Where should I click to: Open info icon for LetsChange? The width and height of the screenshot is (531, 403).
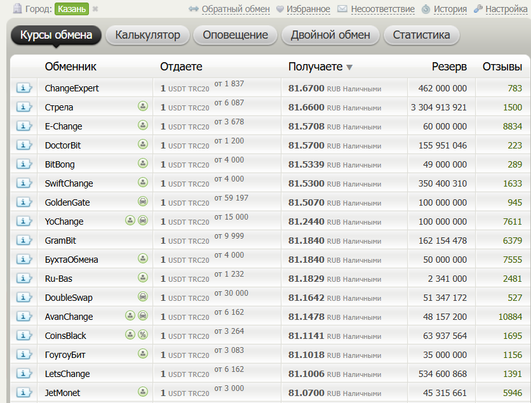coord(24,374)
